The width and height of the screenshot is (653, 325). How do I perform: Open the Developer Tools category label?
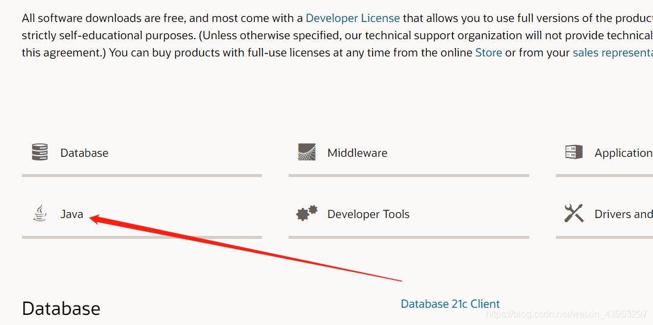coord(368,214)
